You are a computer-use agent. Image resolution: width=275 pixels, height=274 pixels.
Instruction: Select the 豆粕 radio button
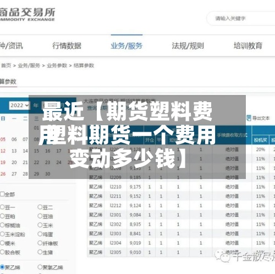click(x=2, y=216)
